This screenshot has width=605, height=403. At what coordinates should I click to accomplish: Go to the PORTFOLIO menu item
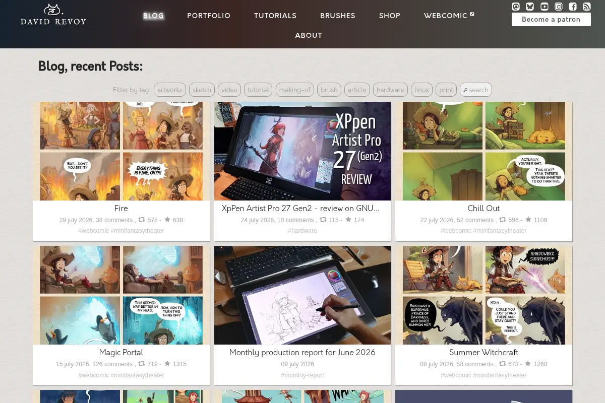click(x=209, y=16)
